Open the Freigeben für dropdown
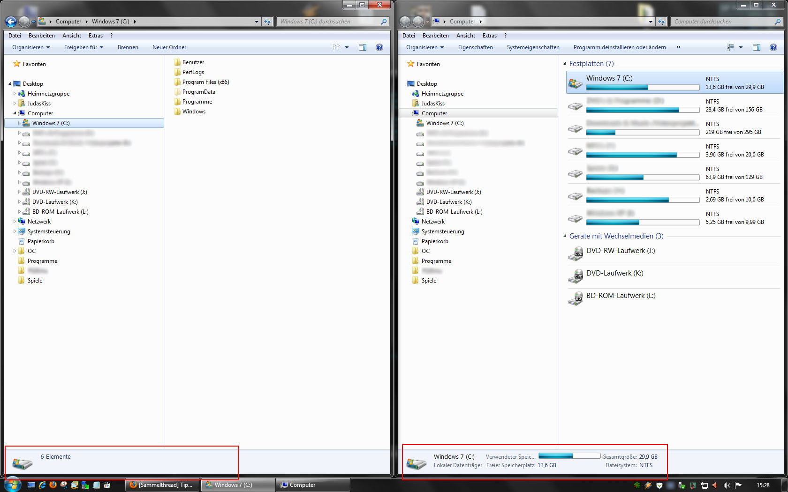Image resolution: width=788 pixels, height=492 pixels. [x=83, y=47]
